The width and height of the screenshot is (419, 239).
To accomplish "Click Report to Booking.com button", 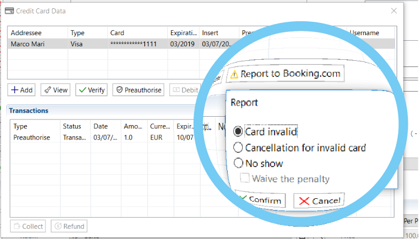I will [285, 74].
